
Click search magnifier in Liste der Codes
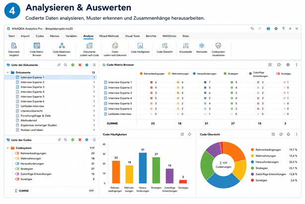(x=66, y=140)
